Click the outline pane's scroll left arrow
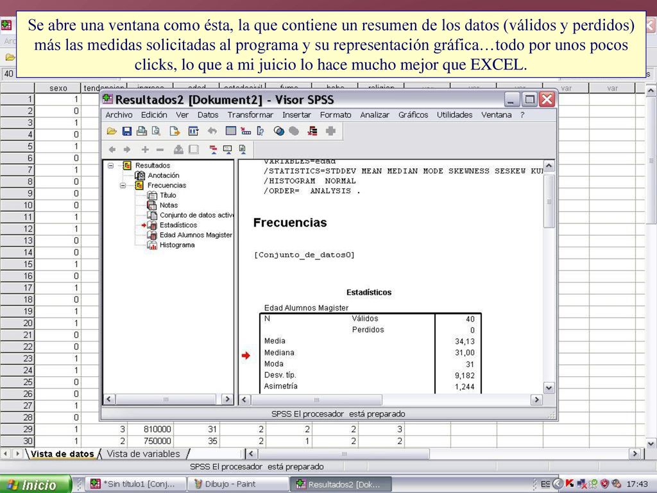This screenshot has width=657, height=493. (x=109, y=399)
